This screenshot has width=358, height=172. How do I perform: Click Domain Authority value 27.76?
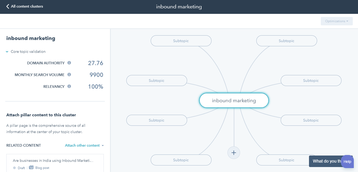96,63
